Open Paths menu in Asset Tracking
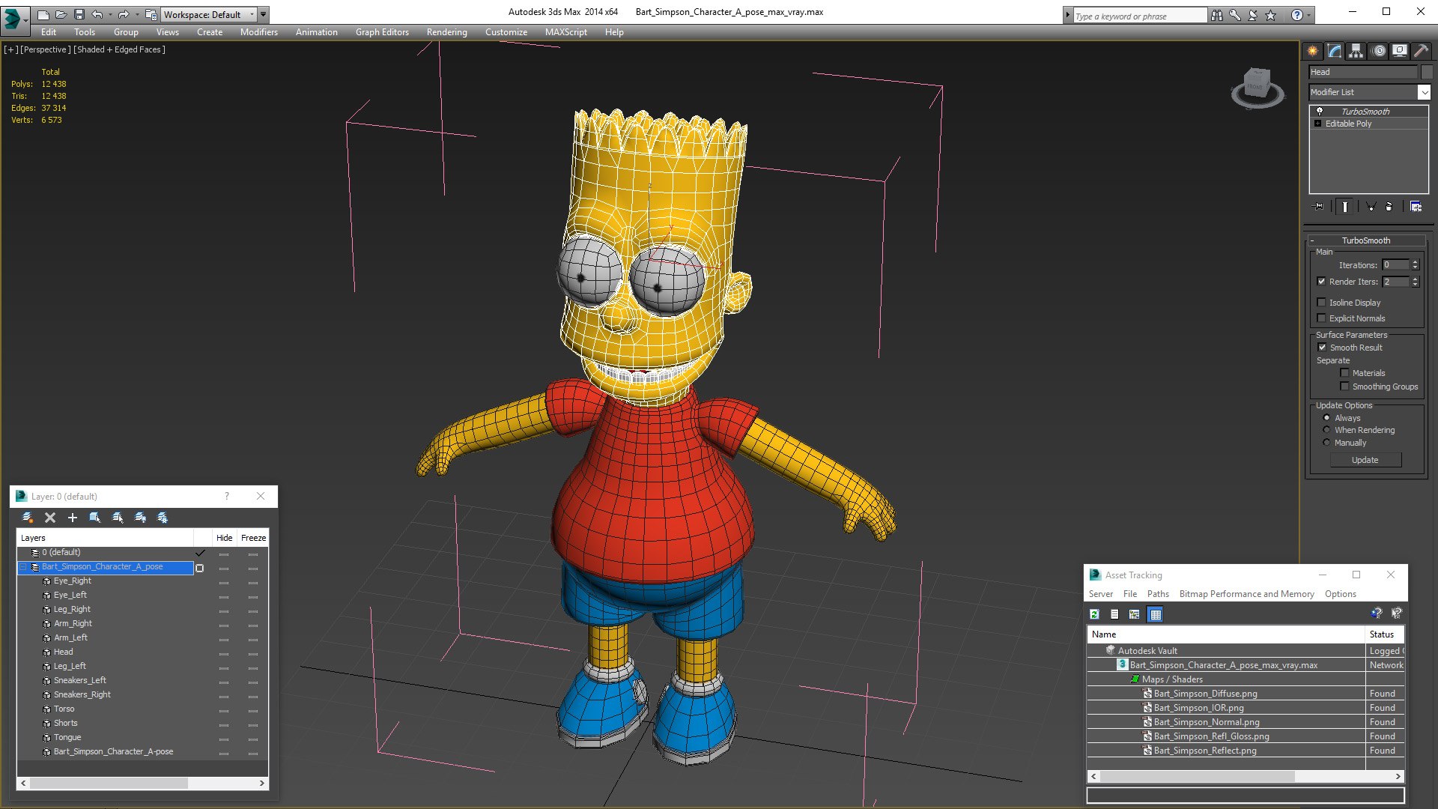 coord(1157,594)
